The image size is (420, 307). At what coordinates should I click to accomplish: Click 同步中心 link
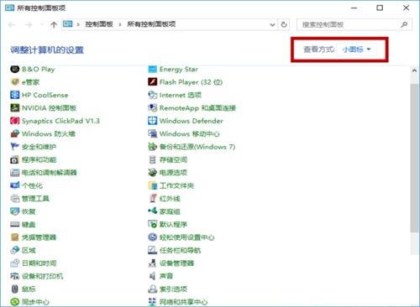35,302
